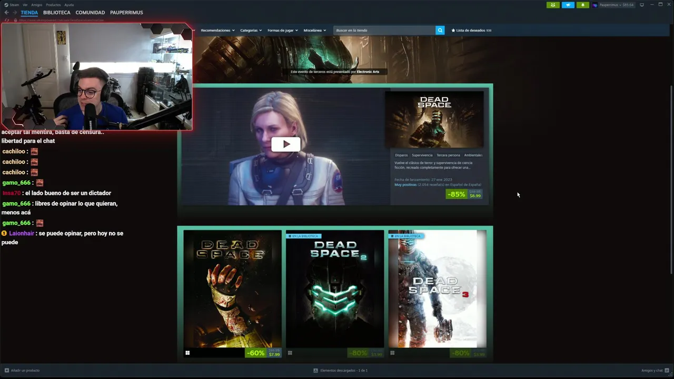Play the Dead Space trailer video
Viewport: 674px width, 379px height.
[286, 144]
